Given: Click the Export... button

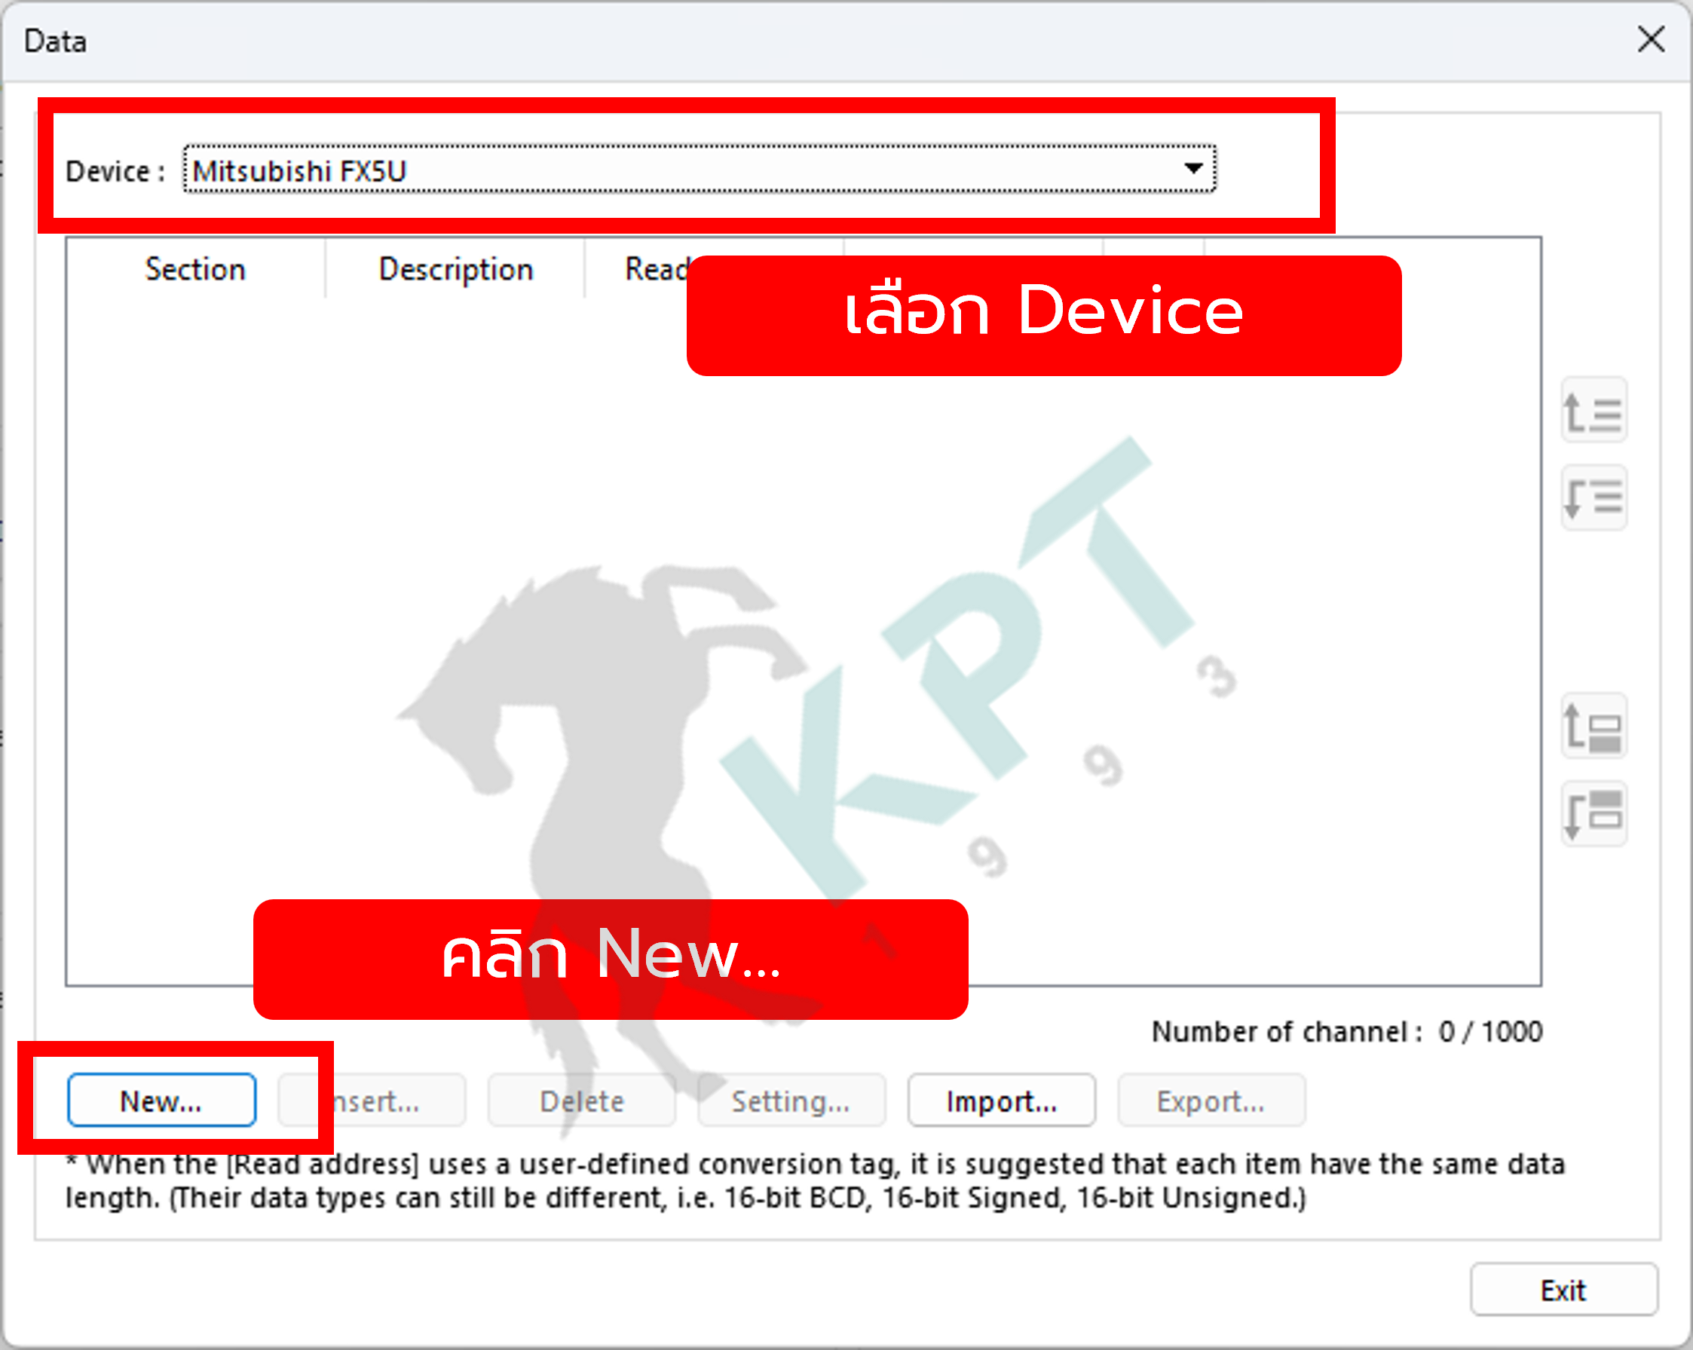Looking at the screenshot, I should (1211, 1101).
